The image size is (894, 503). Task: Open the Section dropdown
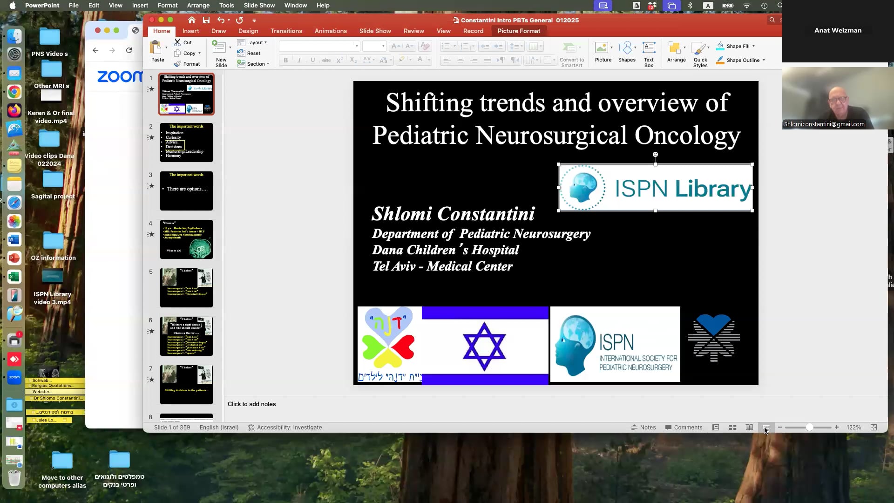pos(253,64)
